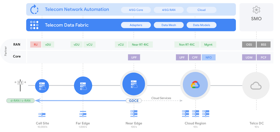Click the Far Edge label
The width and height of the screenshot is (280, 132).
click(x=83, y=123)
